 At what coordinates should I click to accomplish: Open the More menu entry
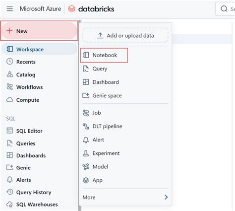(125, 197)
